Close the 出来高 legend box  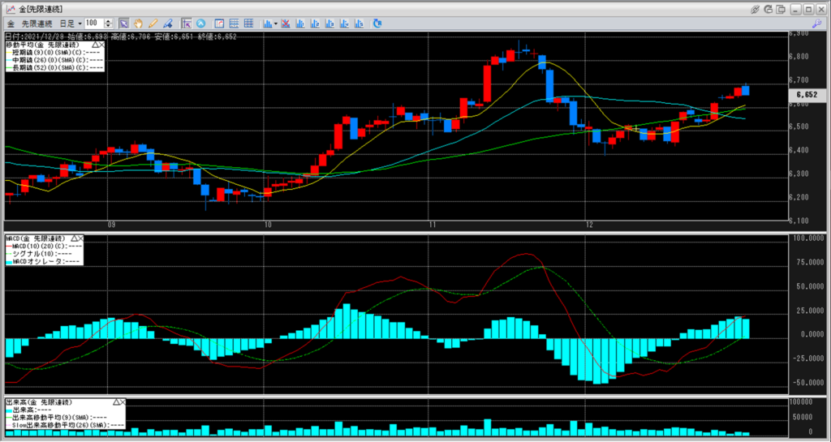tap(123, 402)
